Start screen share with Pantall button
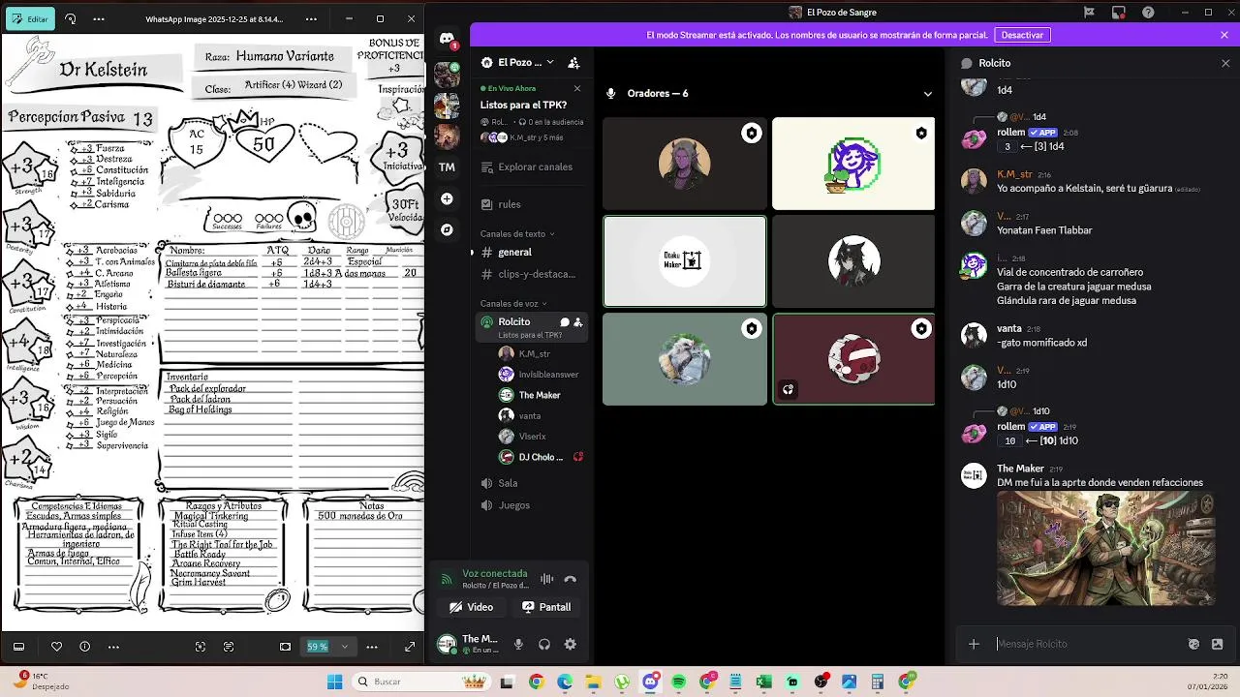 coord(546,607)
